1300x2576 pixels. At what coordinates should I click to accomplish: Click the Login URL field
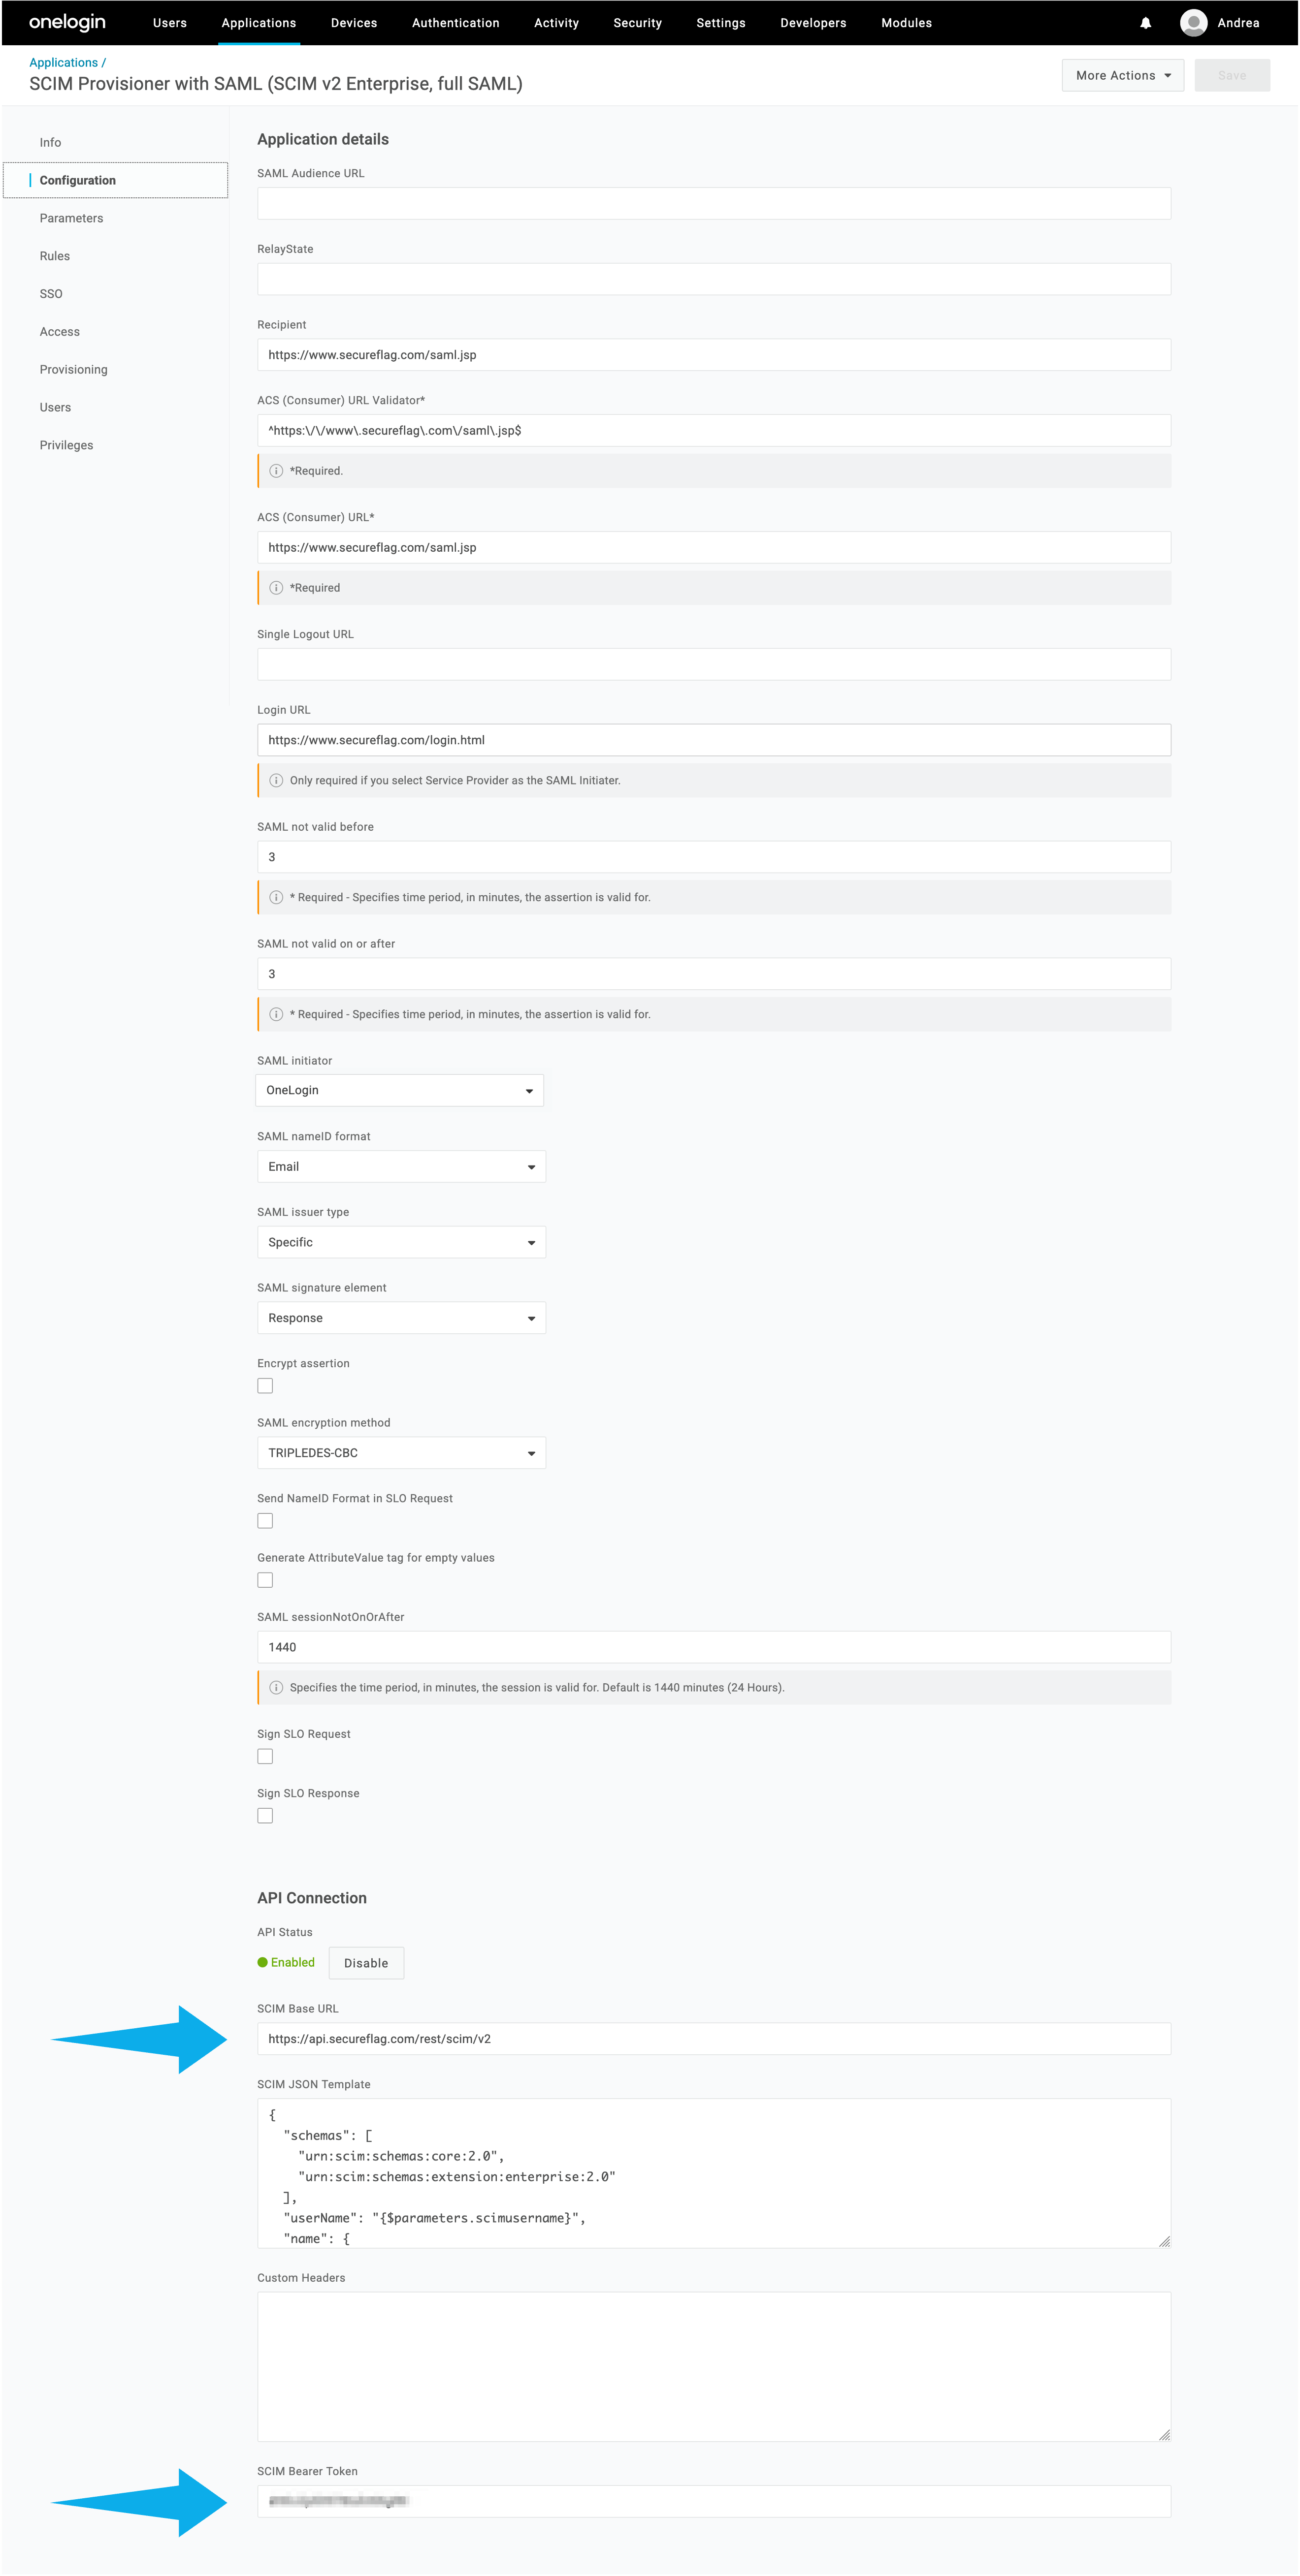pyautogui.click(x=714, y=740)
